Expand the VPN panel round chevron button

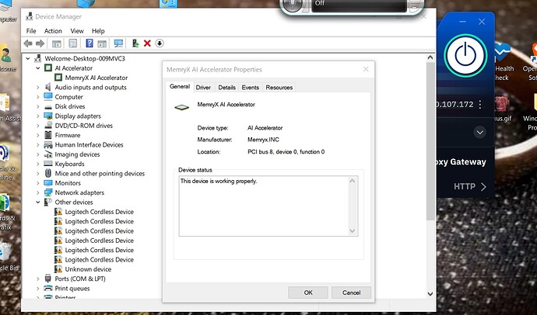[480, 132]
